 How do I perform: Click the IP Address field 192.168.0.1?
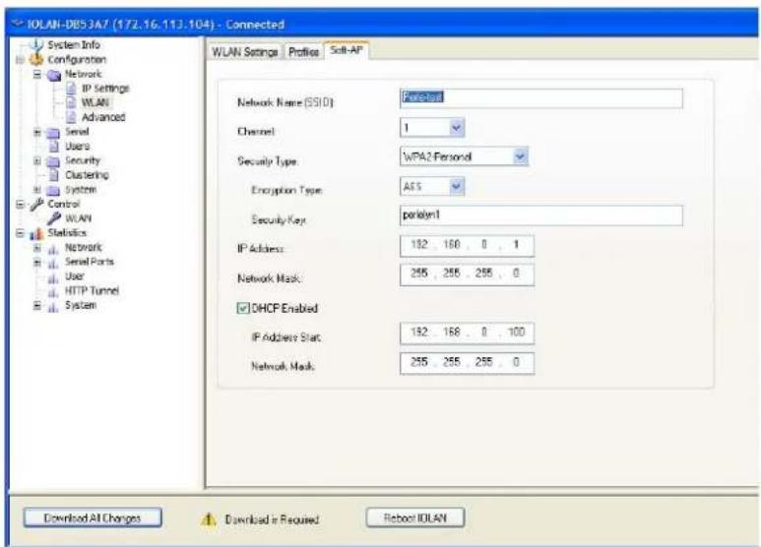tap(467, 245)
